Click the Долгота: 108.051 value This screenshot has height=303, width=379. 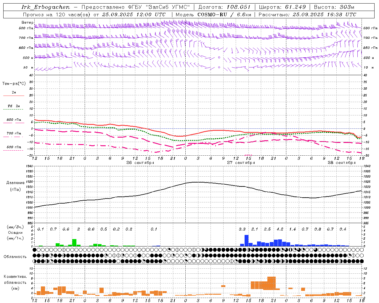tap(224, 7)
